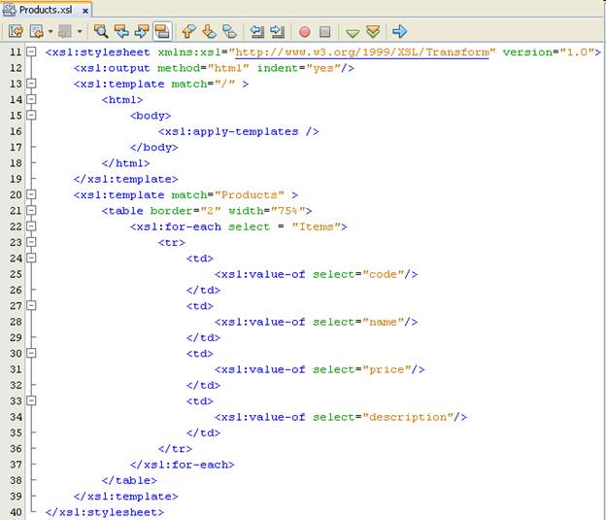Collapse the body fold at line 15

point(31,115)
